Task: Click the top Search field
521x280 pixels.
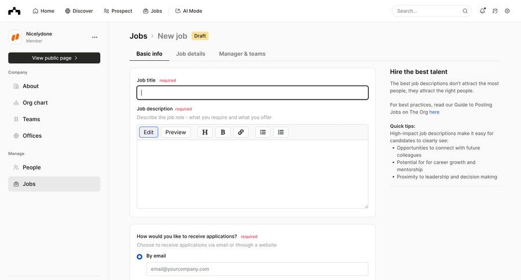Action: (x=432, y=11)
